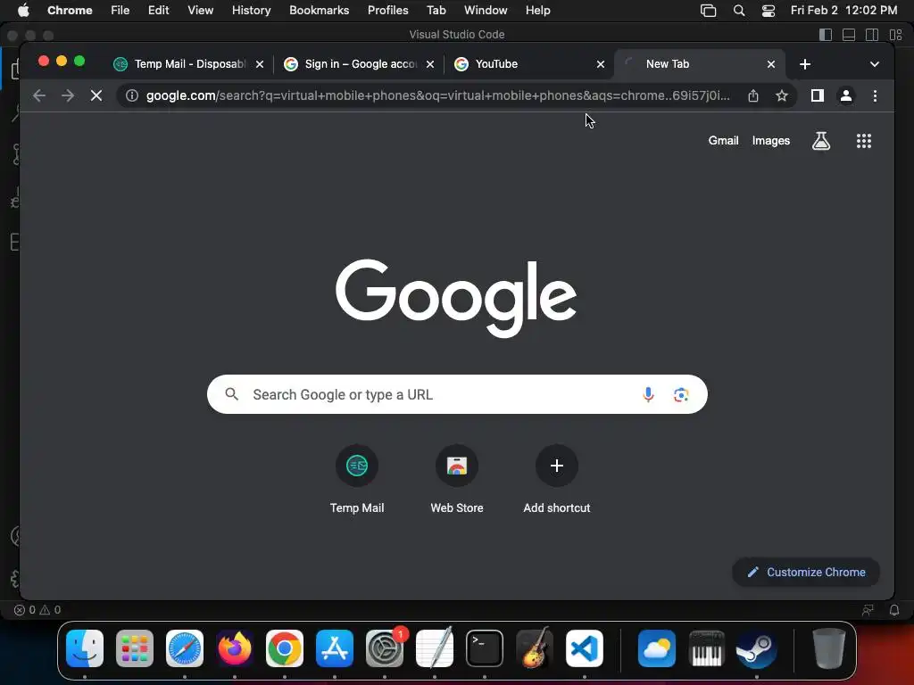
Task: Open Safari from the Dock
Action: 185,648
